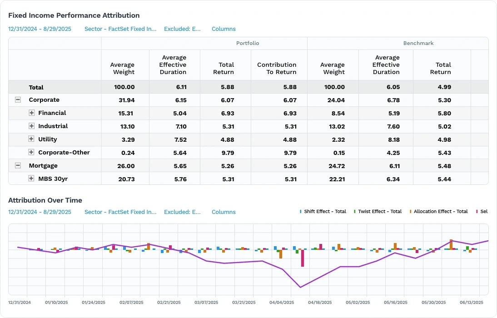497x318 pixels.
Task: Open Columns settings for Attribution Over Time
Action: click(x=224, y=212)
